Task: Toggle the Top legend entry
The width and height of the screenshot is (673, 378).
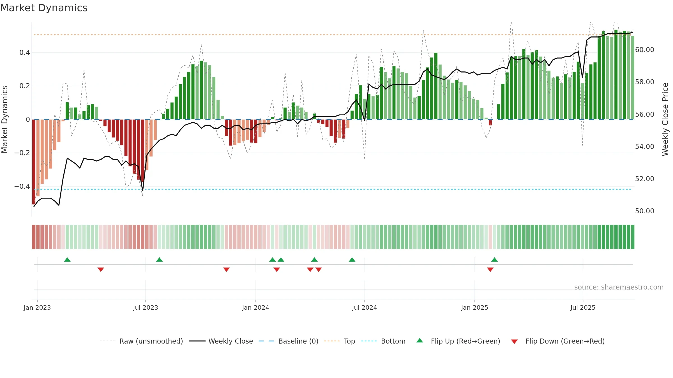Action: [x=340, y=341]
